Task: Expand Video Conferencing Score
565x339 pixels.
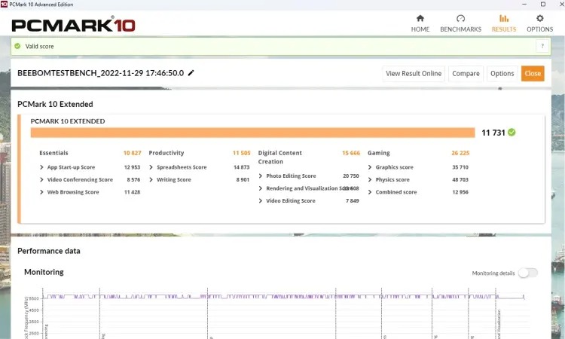Action: [x=41, y=179]
